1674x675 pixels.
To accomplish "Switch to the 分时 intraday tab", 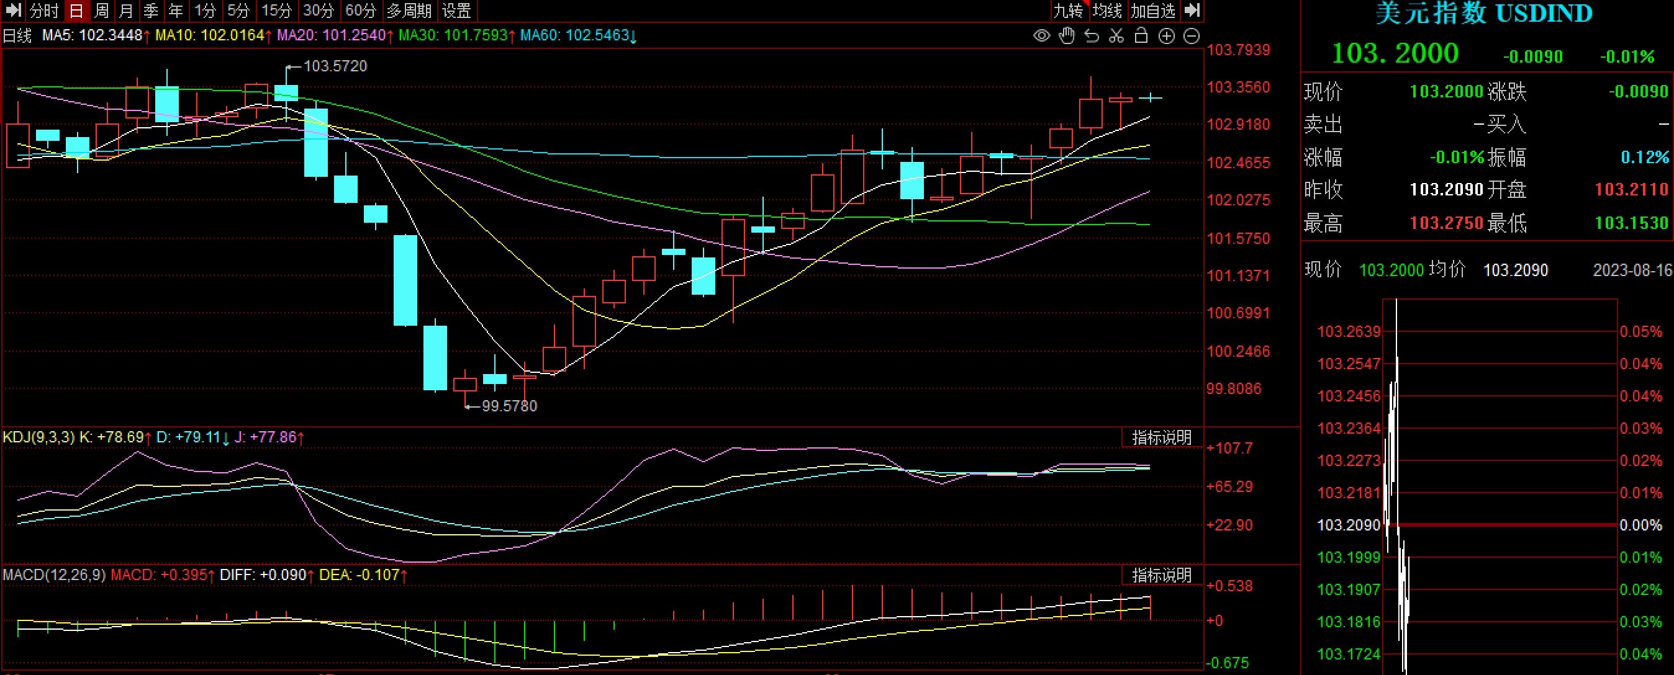I will (x=44, y=11).
